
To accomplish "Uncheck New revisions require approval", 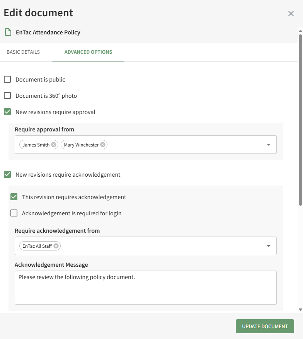I will (x=7, y=112).
